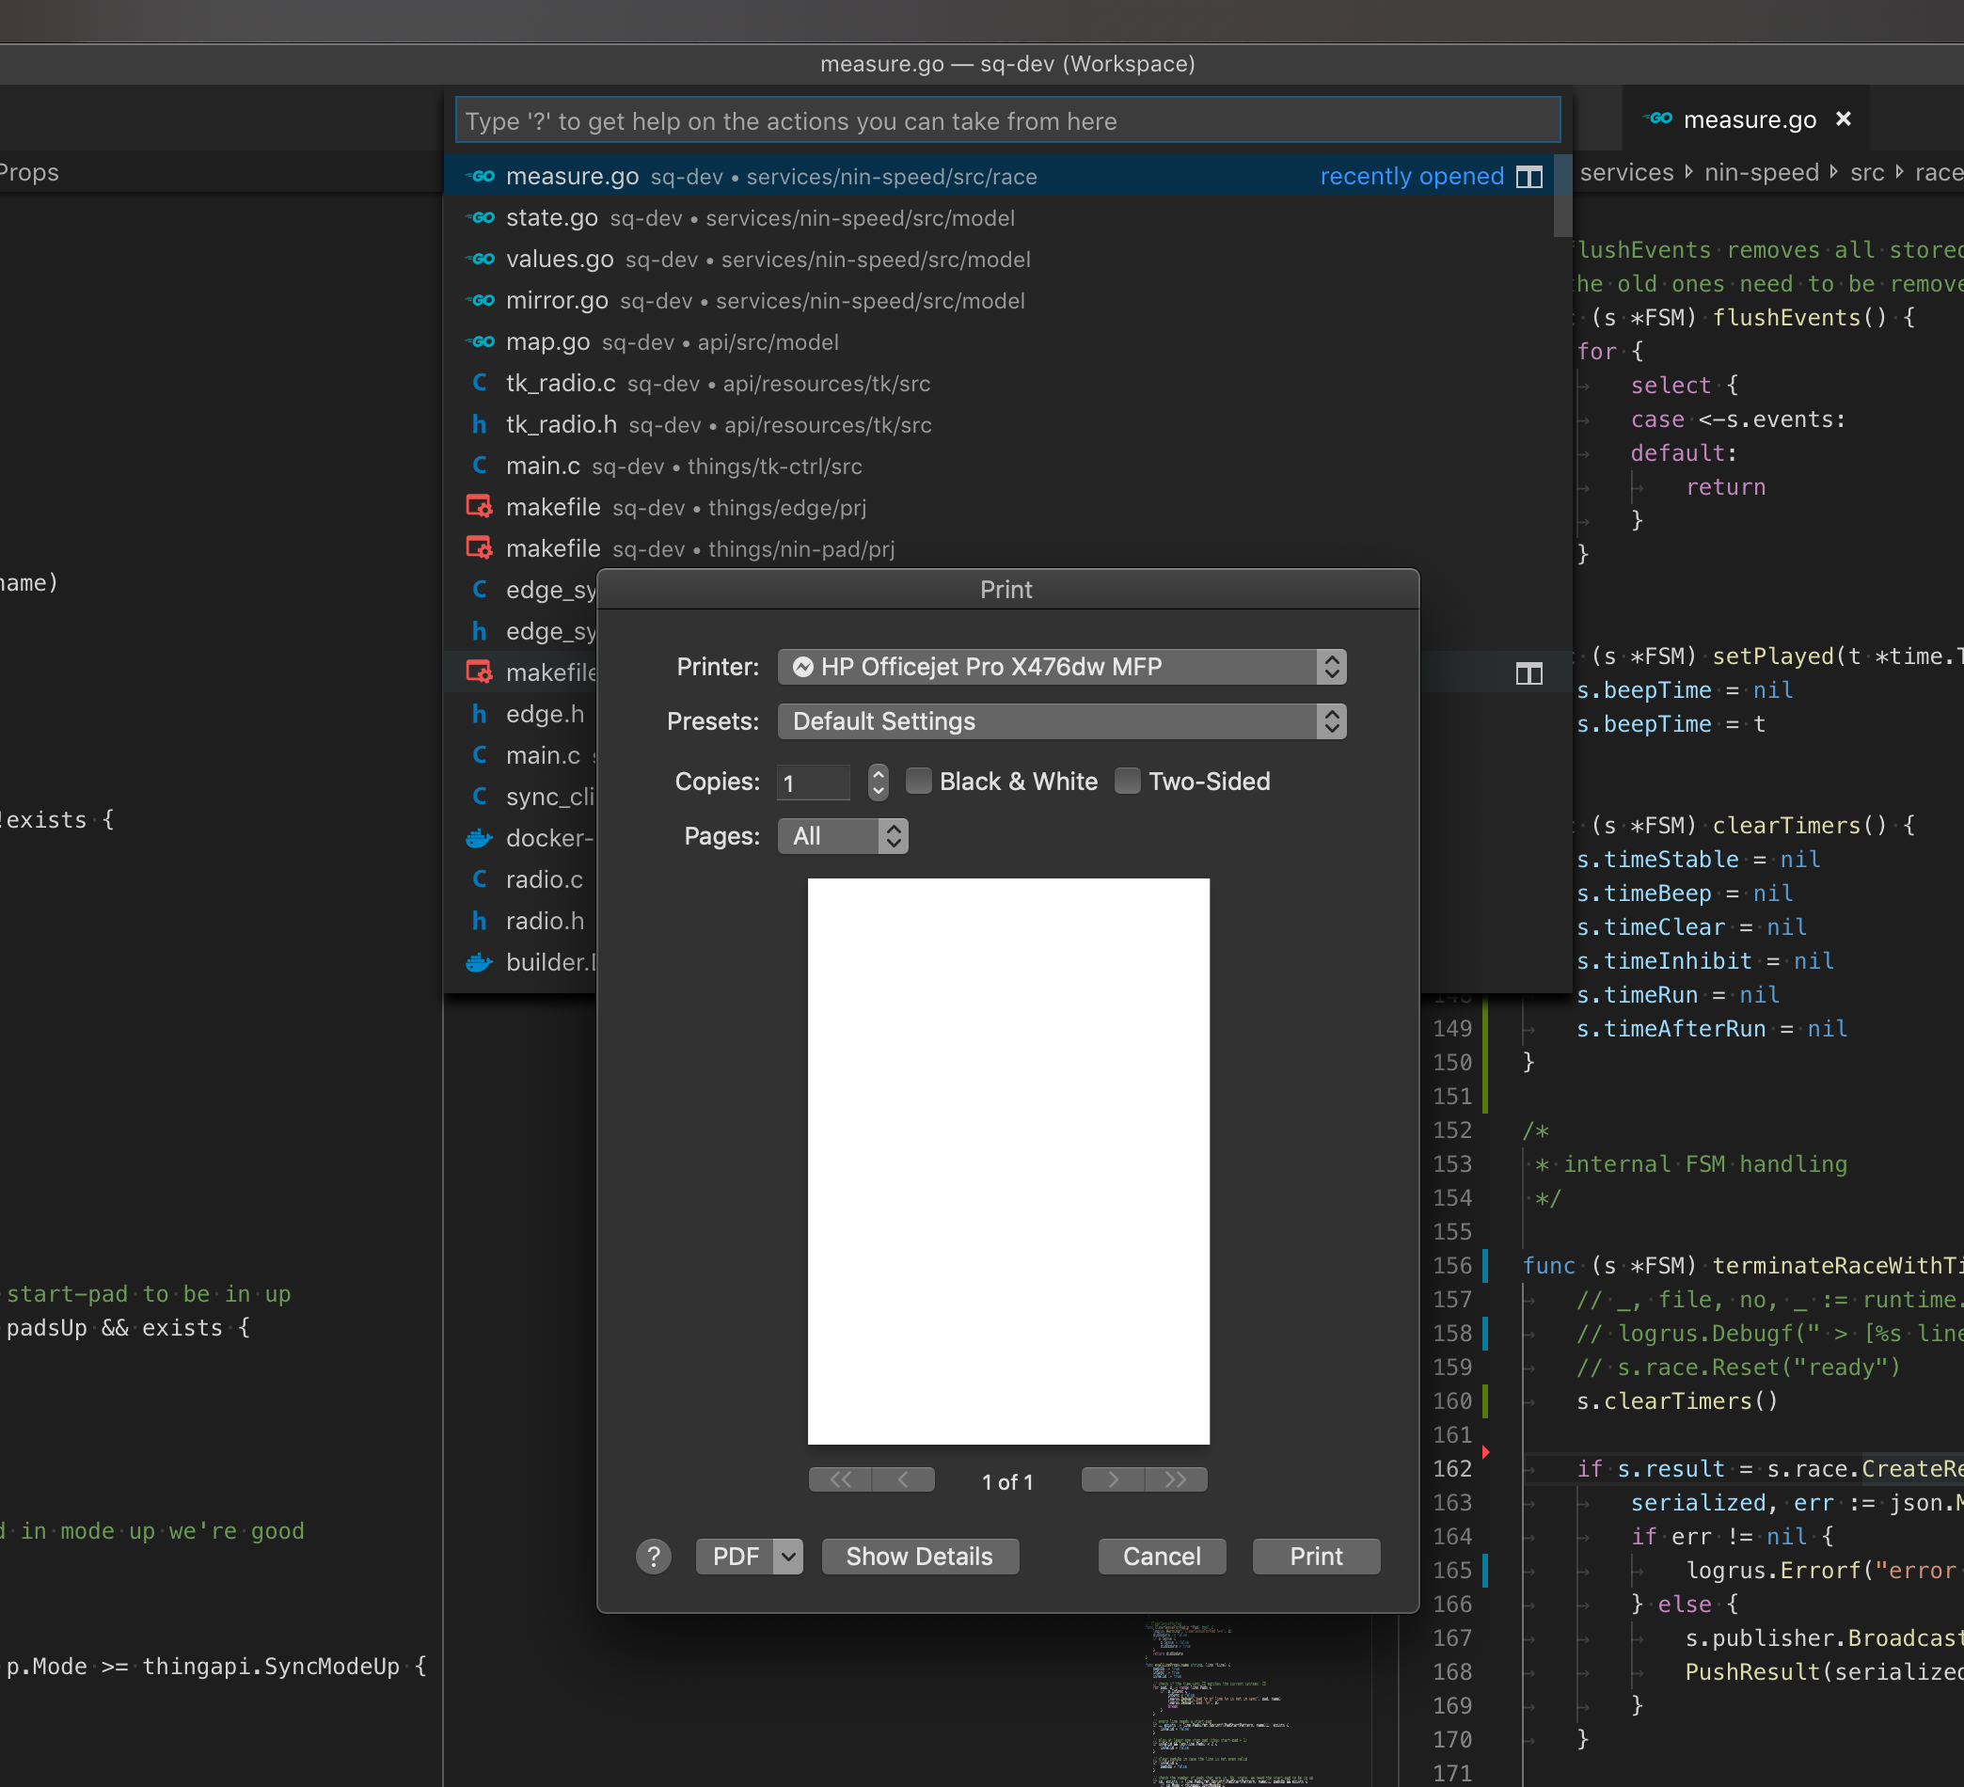The height and width of the screenshot is (1787, 1964).
Task: Click the Go icon beside state.go
Action: coord(481,218)
